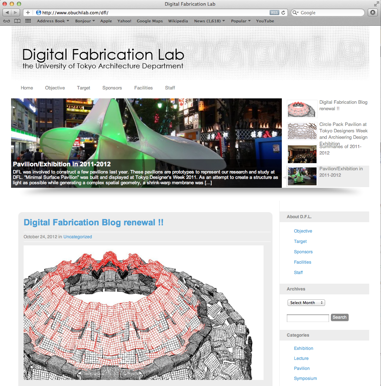The image size is (381, 386).
Task: Open the Facilities nav item
Action: [144, 88]
